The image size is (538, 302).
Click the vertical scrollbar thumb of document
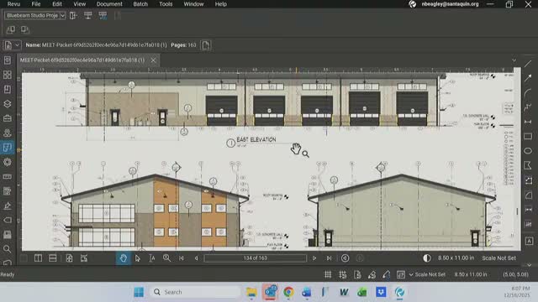517,211
